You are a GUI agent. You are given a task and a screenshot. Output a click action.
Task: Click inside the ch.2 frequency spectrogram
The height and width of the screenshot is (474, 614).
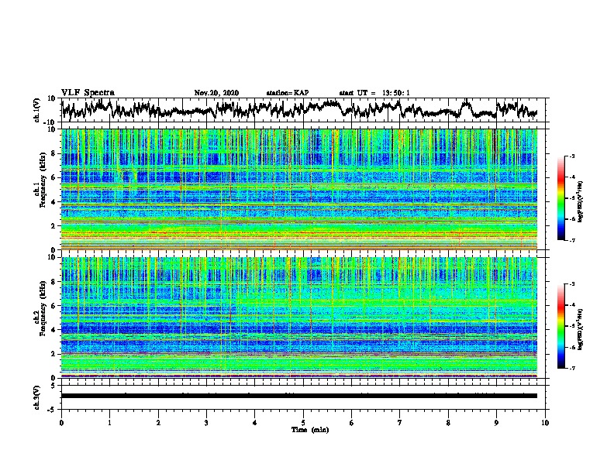click(x=299, y=318)
